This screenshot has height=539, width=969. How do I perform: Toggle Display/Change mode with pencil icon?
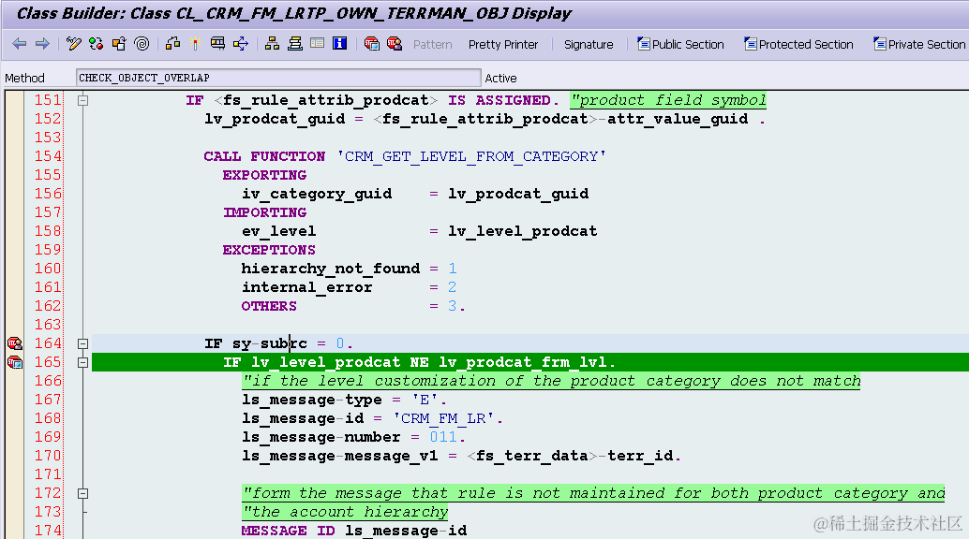click(73, 44)
